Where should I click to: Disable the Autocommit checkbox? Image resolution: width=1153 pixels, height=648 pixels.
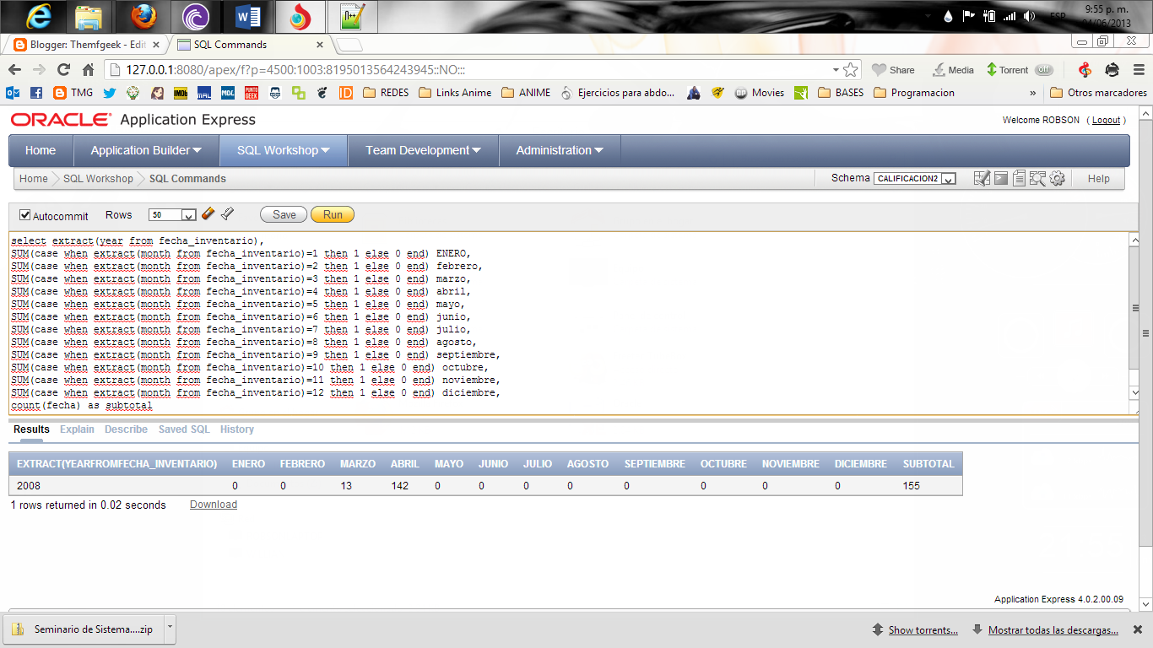coord(24,214)
